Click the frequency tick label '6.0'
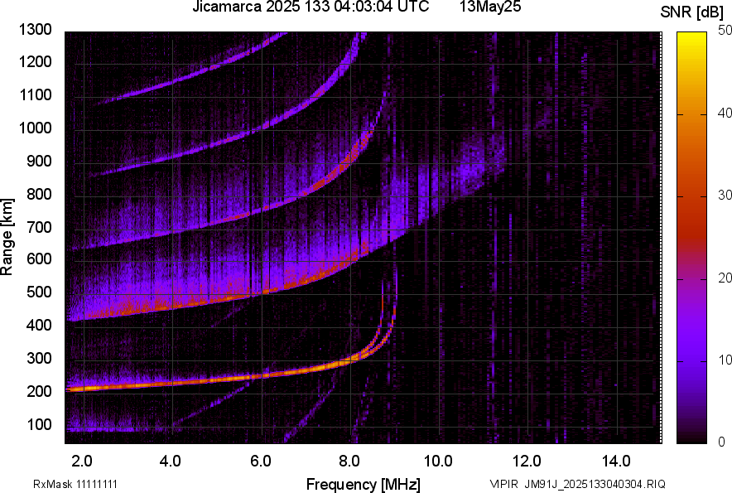The image size is (732, 493). (x=260, y=462)
